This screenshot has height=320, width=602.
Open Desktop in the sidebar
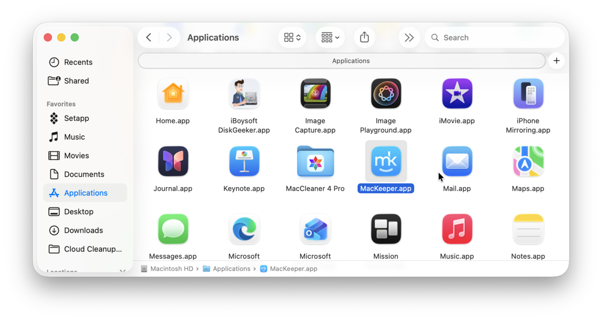[85, 212]
